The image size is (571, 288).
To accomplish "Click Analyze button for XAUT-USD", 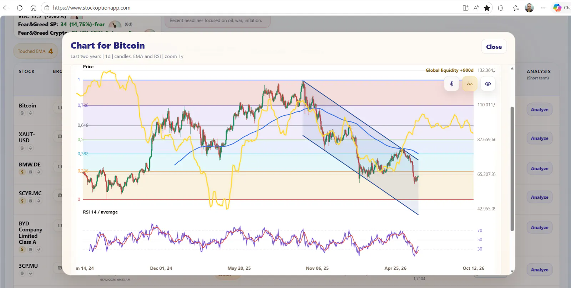I will tap(539, 138).
